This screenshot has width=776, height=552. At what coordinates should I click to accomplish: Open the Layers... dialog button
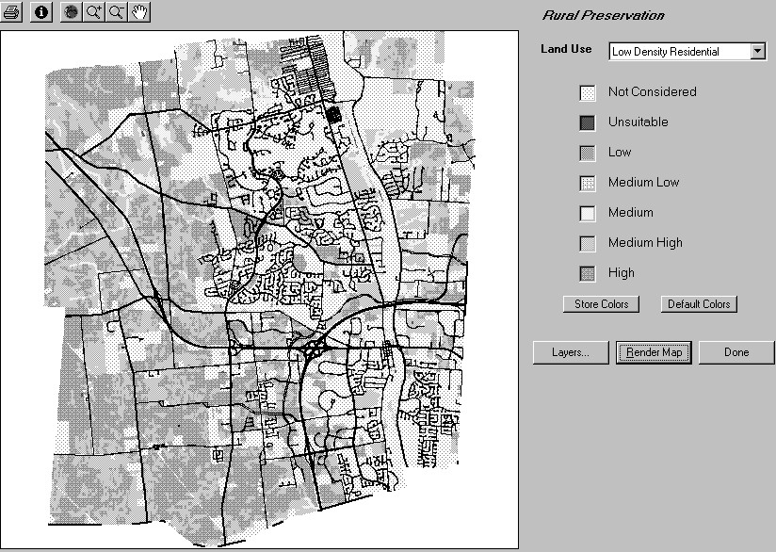571,352
